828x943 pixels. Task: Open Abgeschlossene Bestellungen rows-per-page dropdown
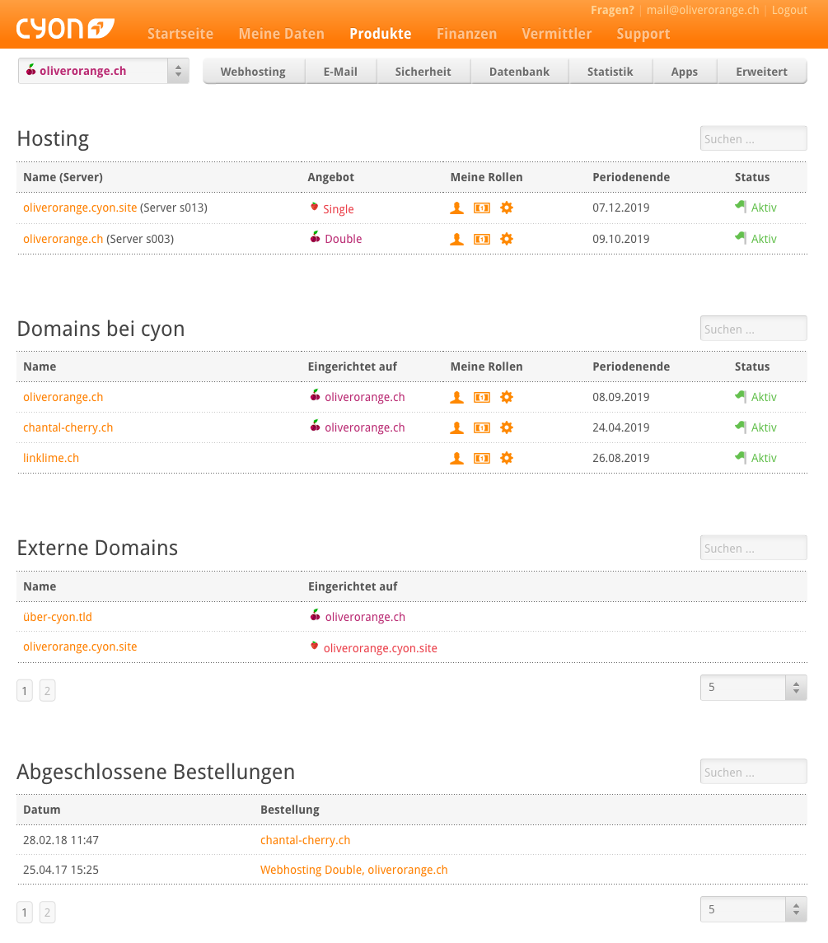(x=753, y=909)
